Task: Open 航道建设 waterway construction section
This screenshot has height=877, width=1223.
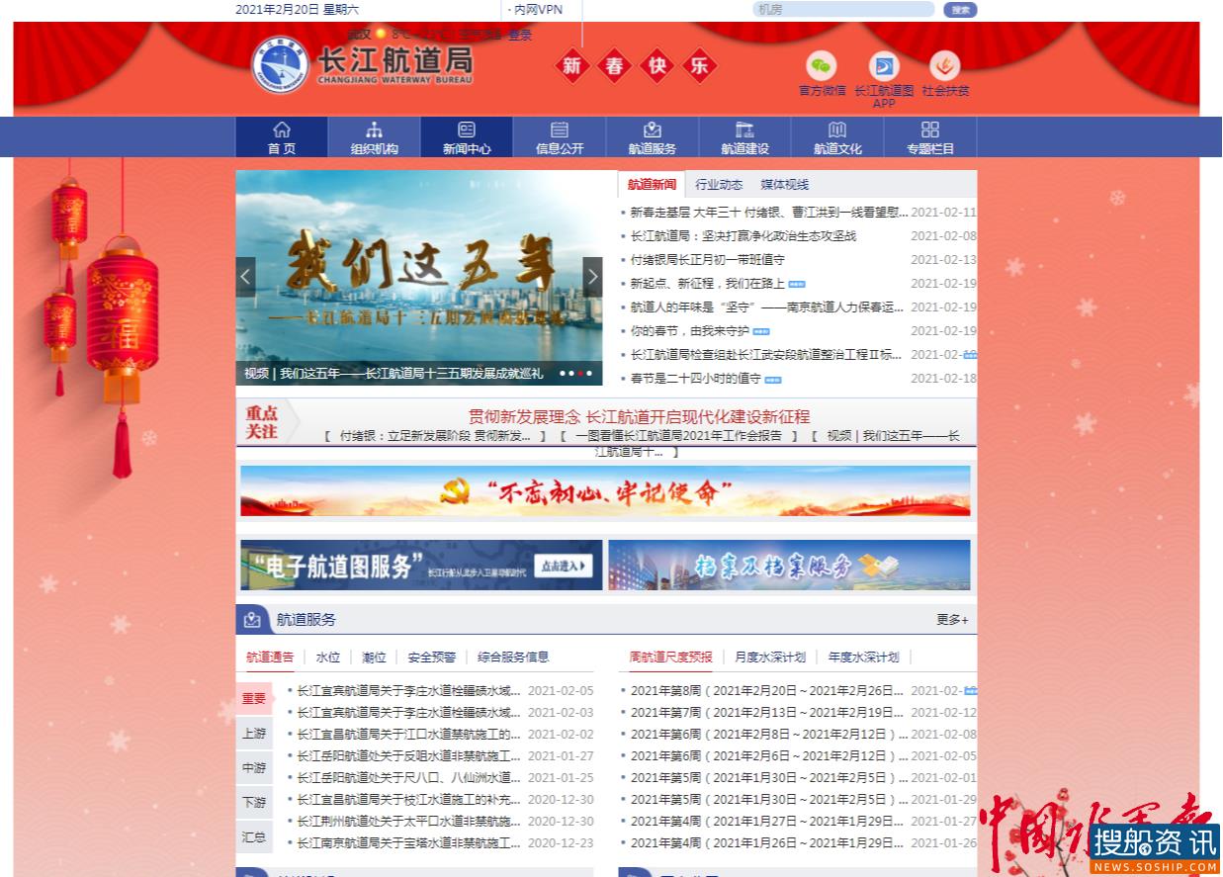Action: click(x=744, y=137)
